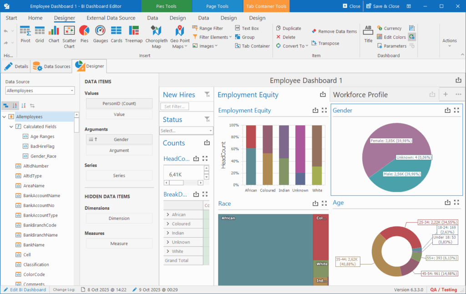Image resolution: width=466 pixels, height=294 pixels.
Task: Toggle Gender argument sort direction arrow
Action: point(96,139)
